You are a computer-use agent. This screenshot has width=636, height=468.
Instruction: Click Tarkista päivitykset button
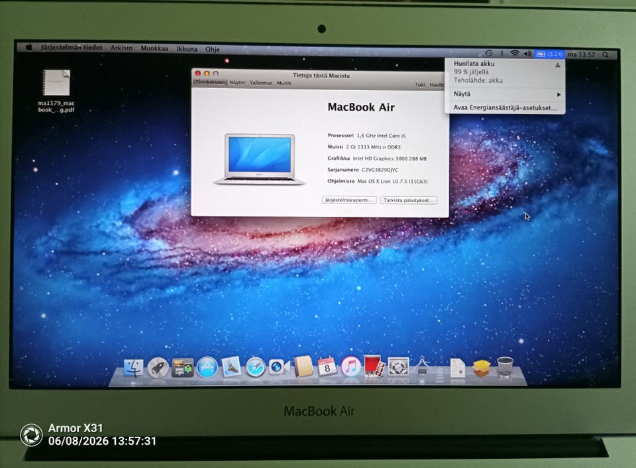click(409, 200)
